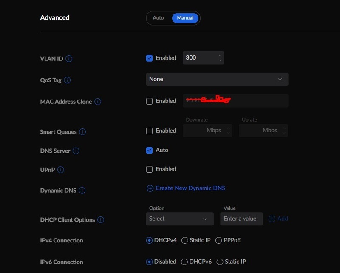This screenshot has width=340, height=273.
Task: Click Create New Dynamic DNS link
Action: (x=190, y=188)
